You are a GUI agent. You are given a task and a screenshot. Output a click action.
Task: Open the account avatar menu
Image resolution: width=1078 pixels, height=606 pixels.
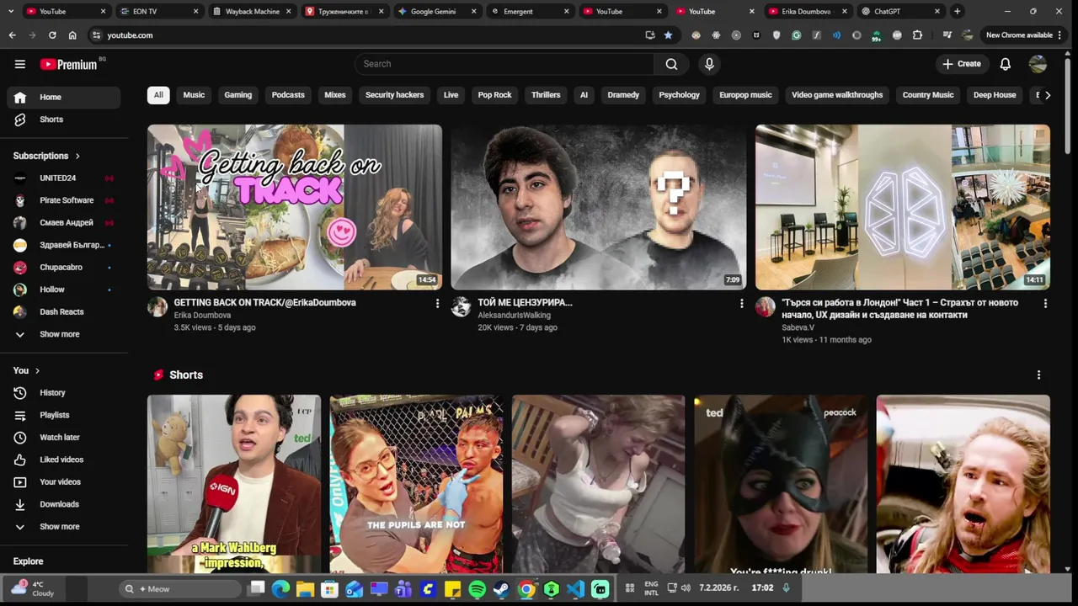[x=1038, y=64]
